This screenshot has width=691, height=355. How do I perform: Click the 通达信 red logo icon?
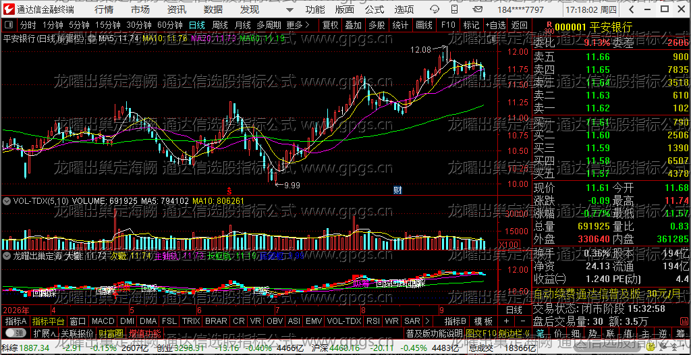(x=9, y=9)
